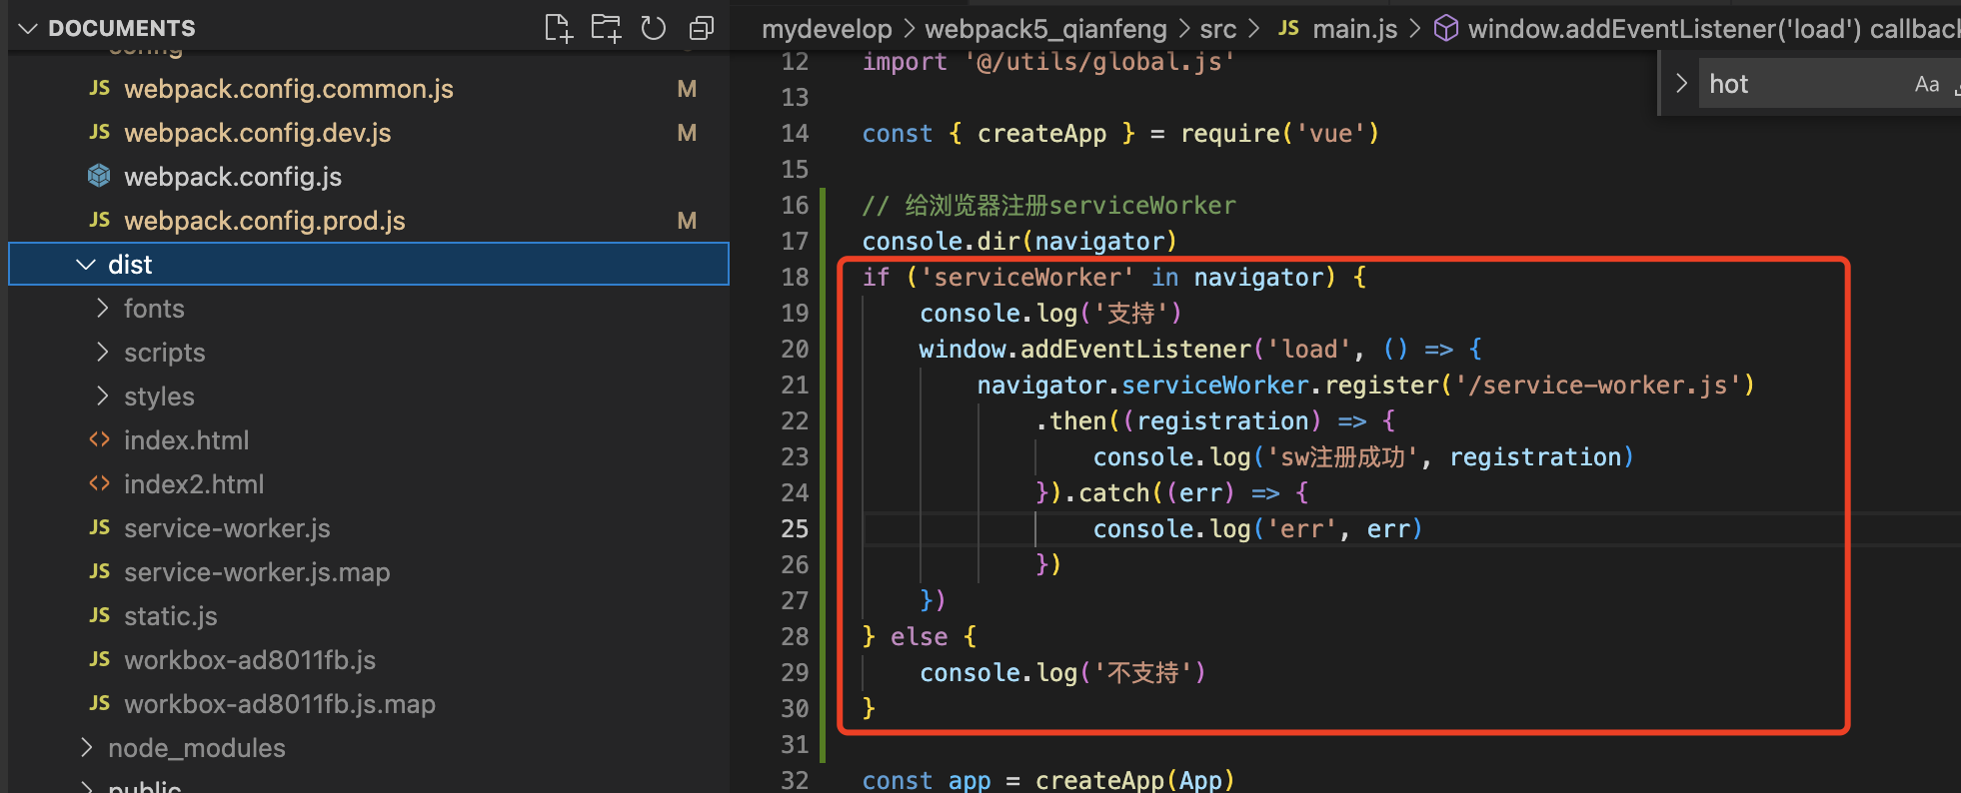Open index2.html in dist
The image size is (1961, 793).
(x=194, y=484)
